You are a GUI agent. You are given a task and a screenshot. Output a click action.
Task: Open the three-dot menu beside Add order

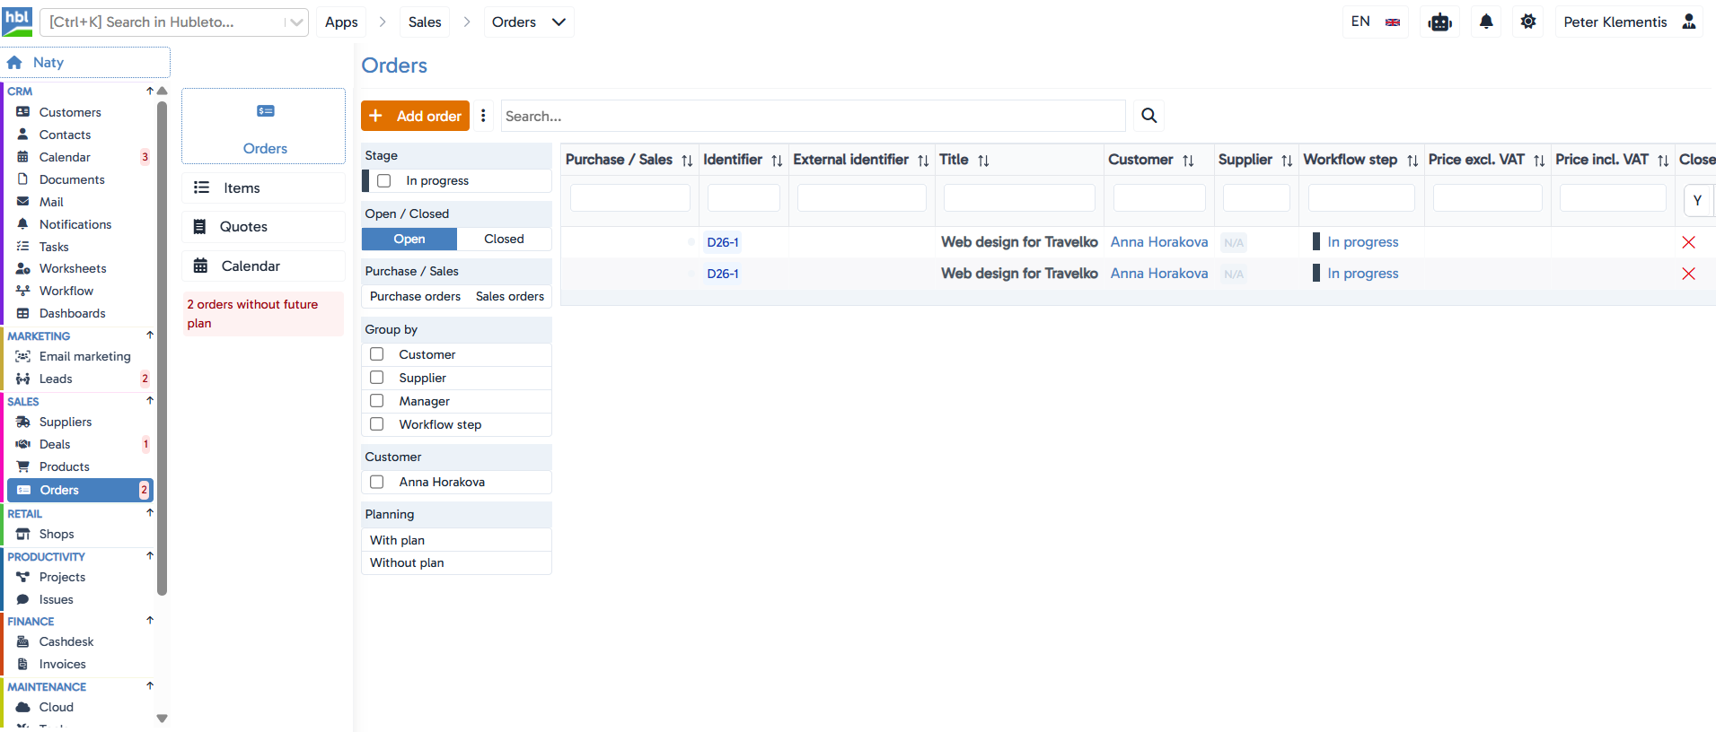[483, 116]
